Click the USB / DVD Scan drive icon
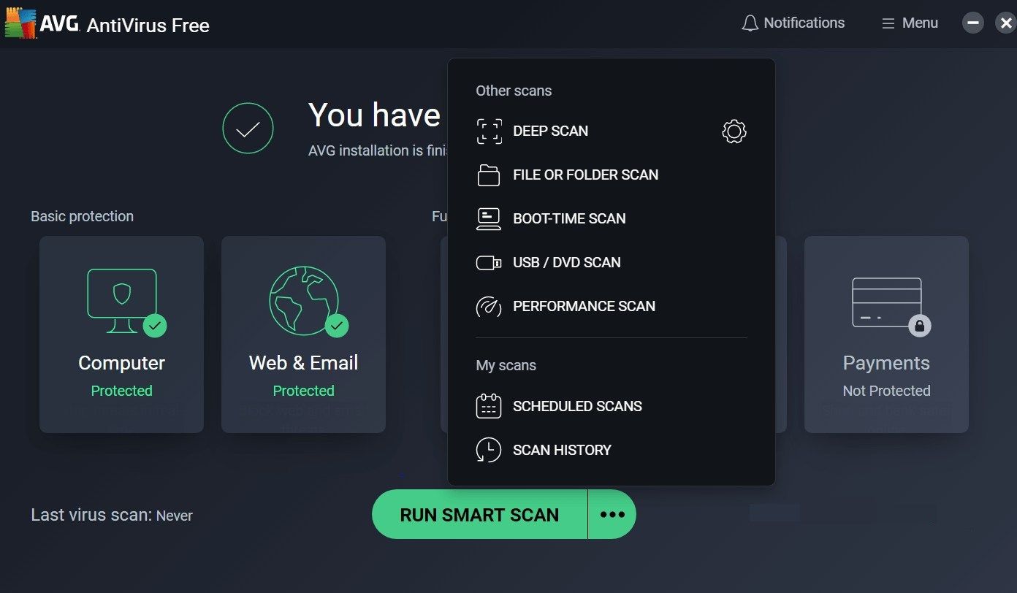The height and width of the screenshot is (593, 1017). [x=489, y=263]
